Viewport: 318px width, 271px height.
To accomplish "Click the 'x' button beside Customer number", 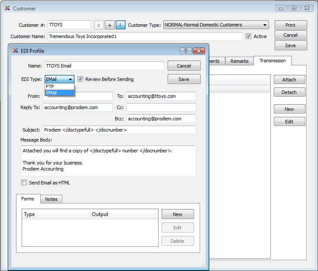I will click(99, 25).
